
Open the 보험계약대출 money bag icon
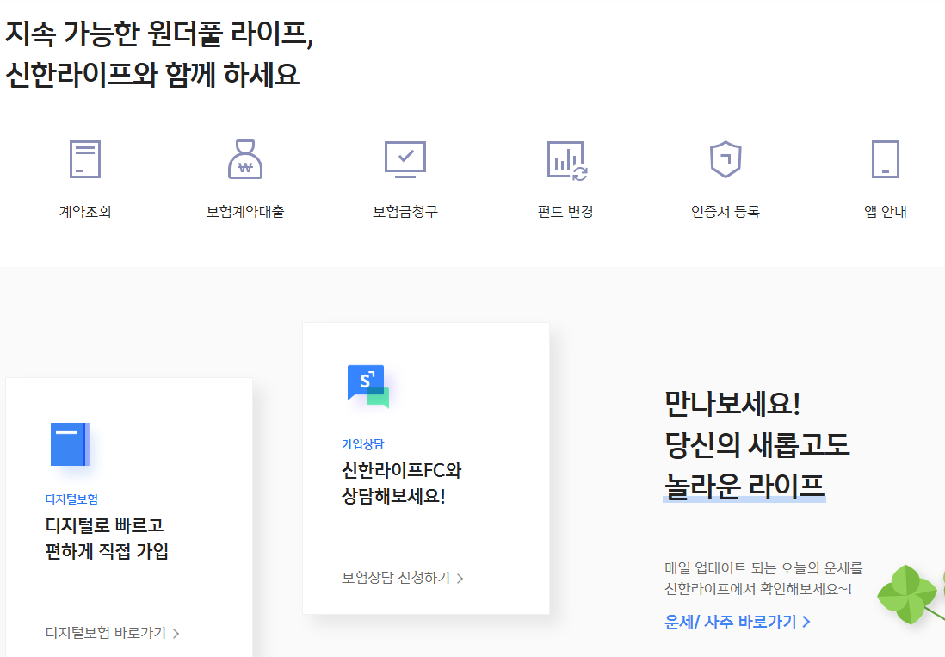(x=244, y=159)
